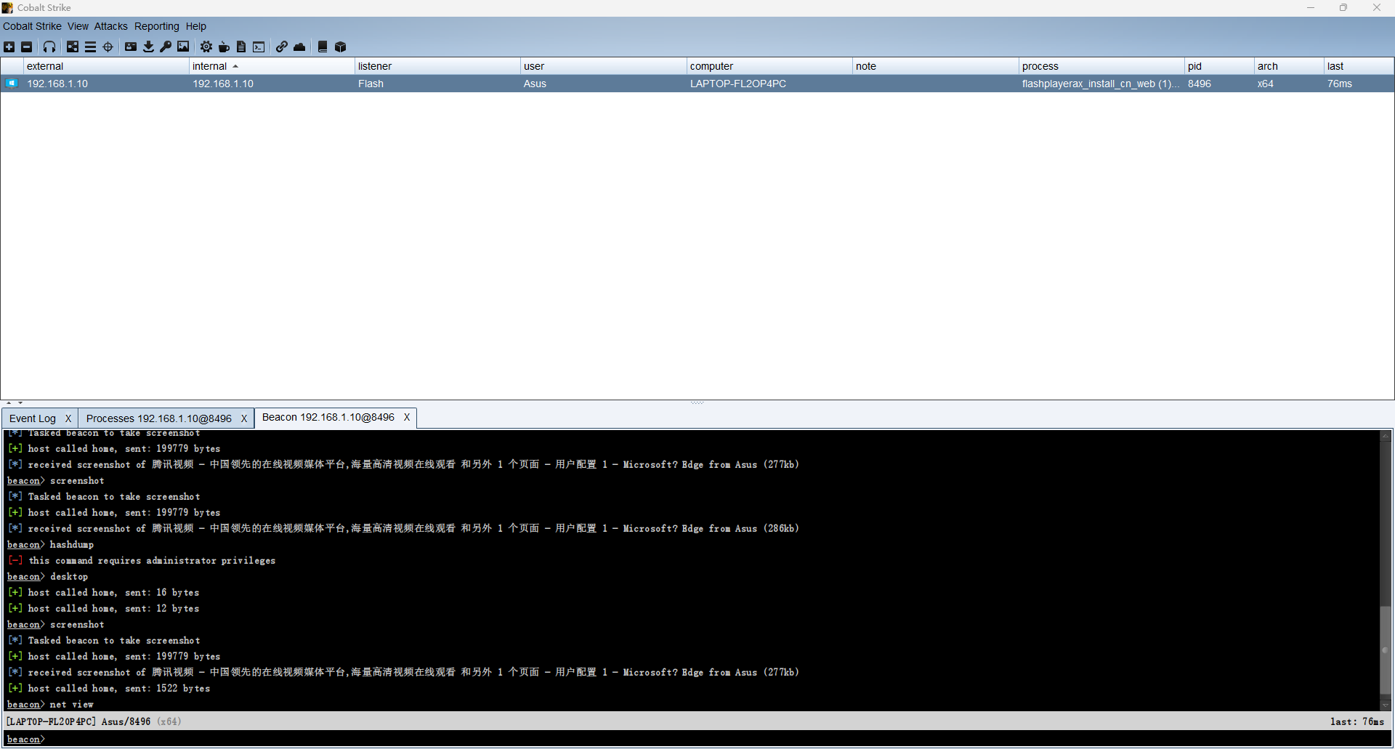
Task: Sort sessions by process column
Action: 1101,66
